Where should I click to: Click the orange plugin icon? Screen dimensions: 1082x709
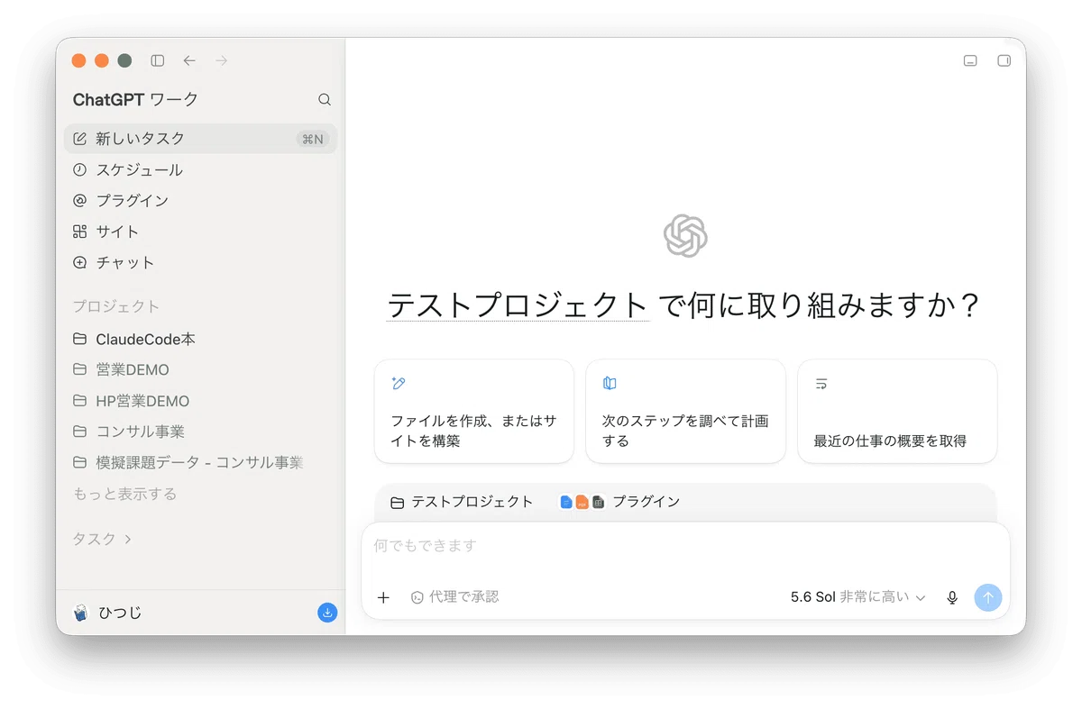[x=582, y=502]
